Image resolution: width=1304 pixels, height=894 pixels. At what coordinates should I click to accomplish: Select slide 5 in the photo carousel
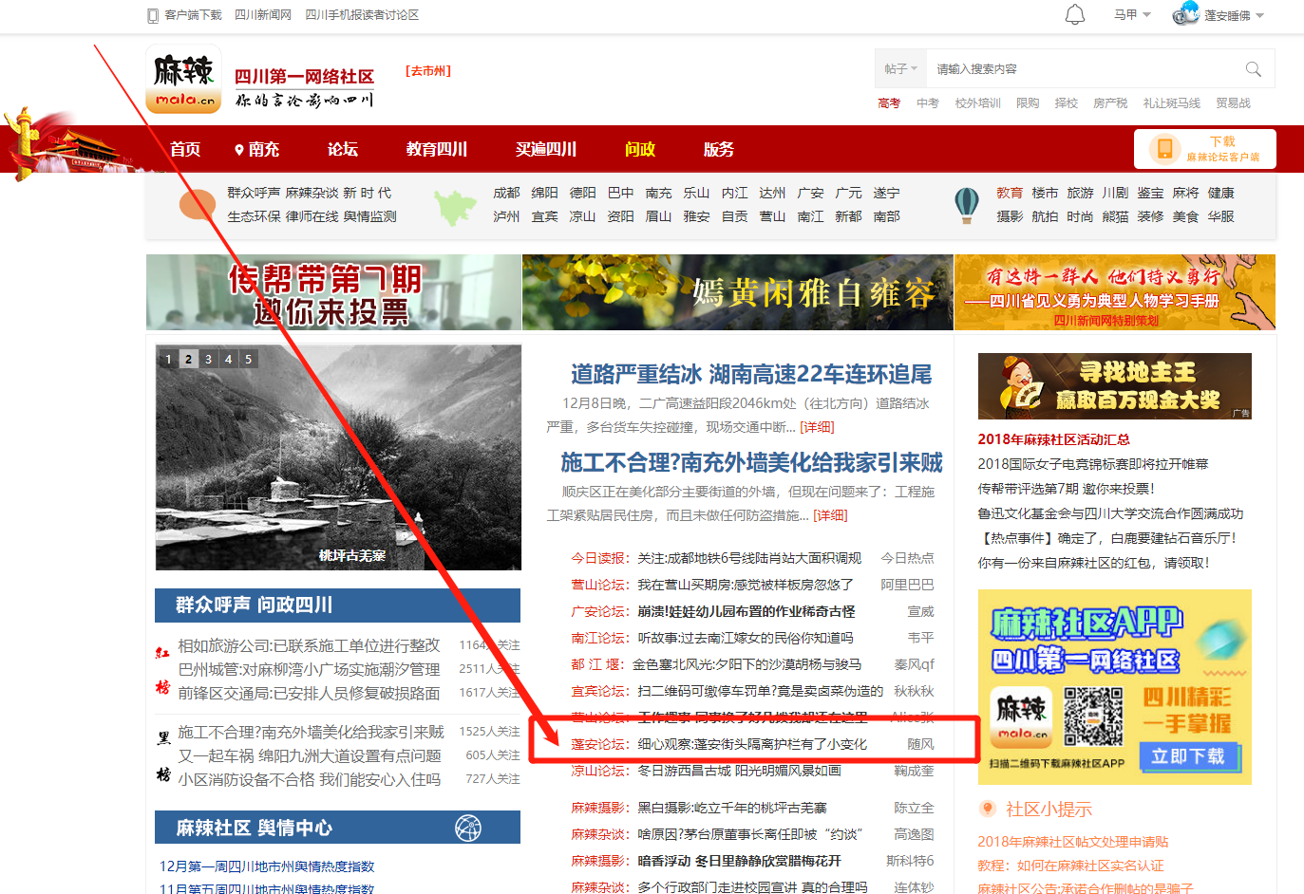(248, 359)
